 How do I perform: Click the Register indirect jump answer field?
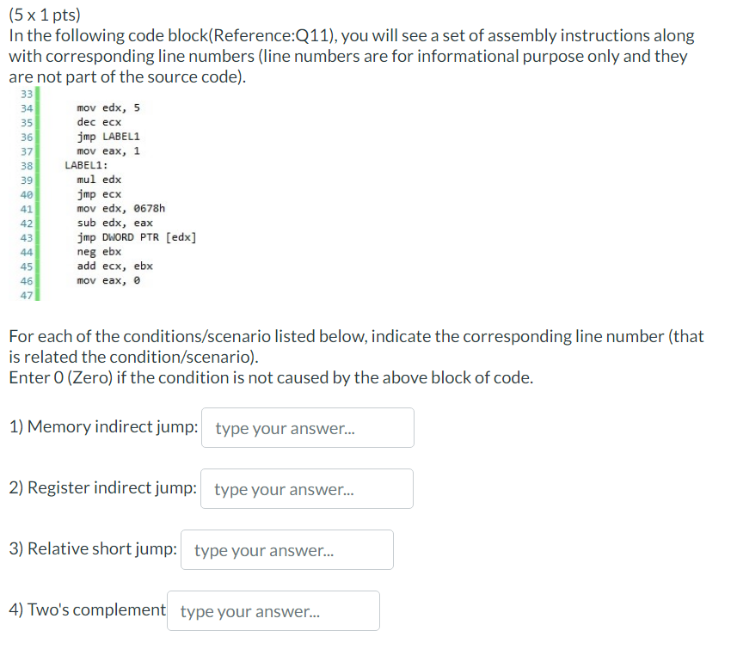(x=306, y=488)
